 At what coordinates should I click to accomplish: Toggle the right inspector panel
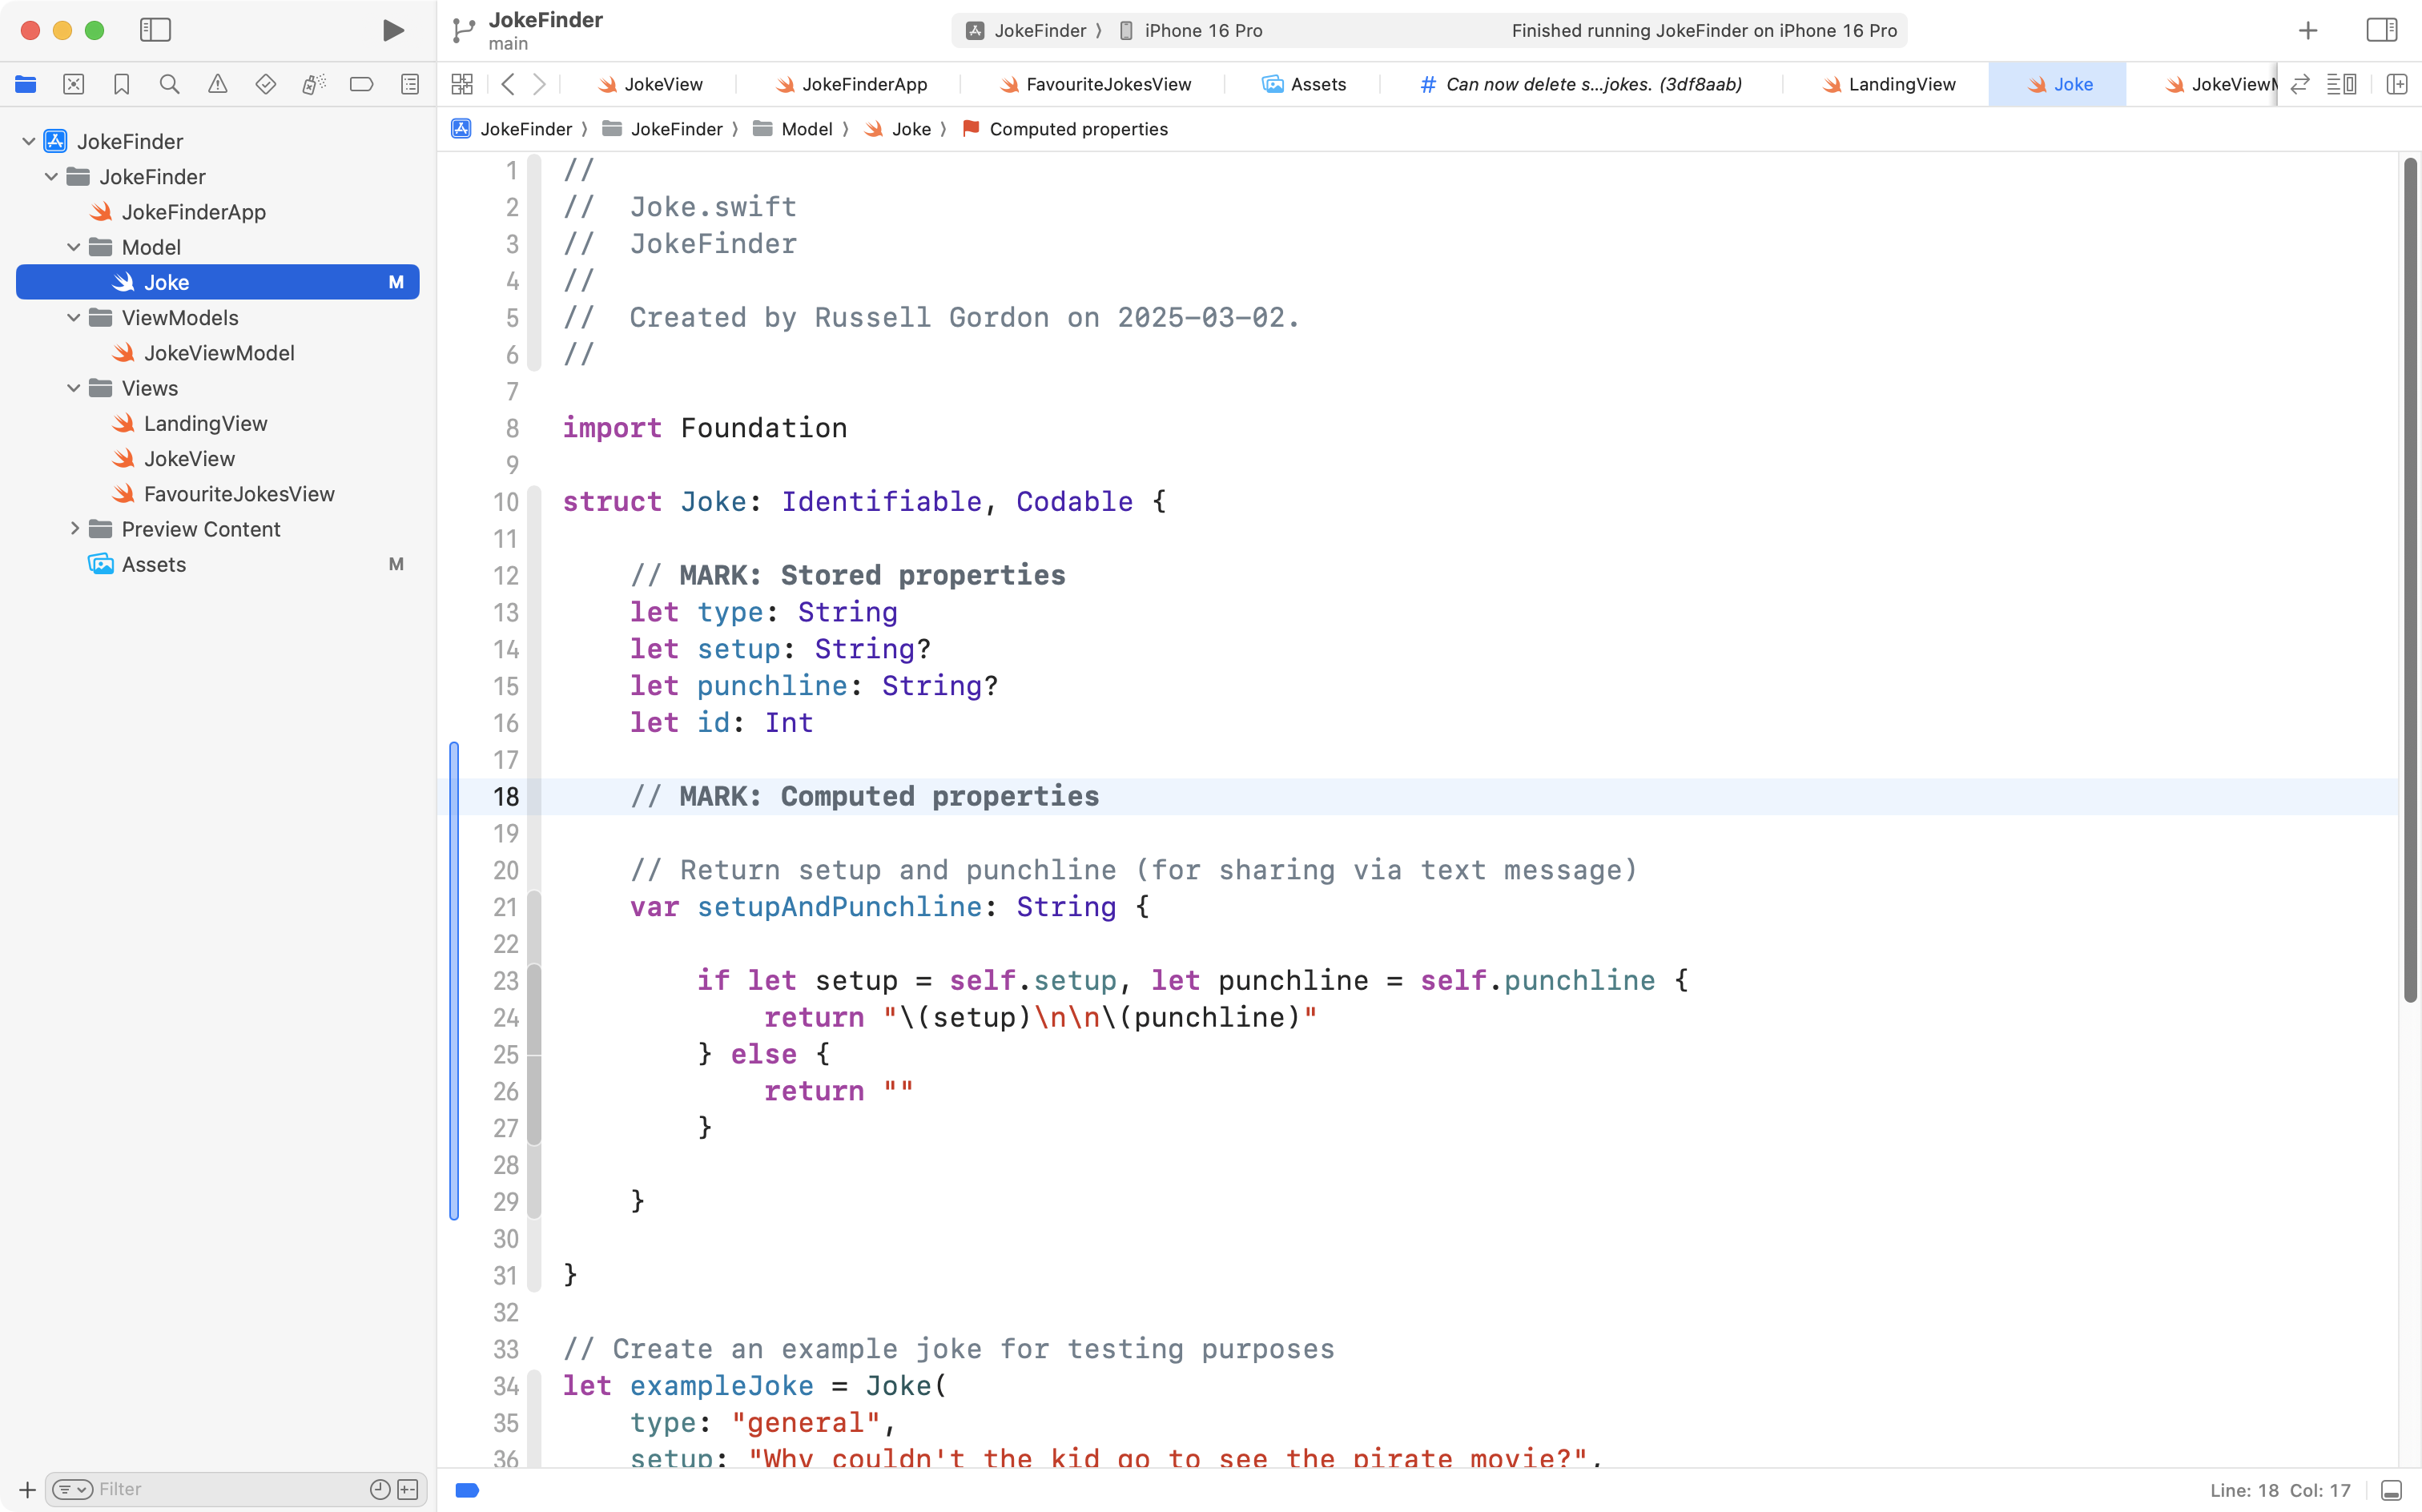(2381, 30)
